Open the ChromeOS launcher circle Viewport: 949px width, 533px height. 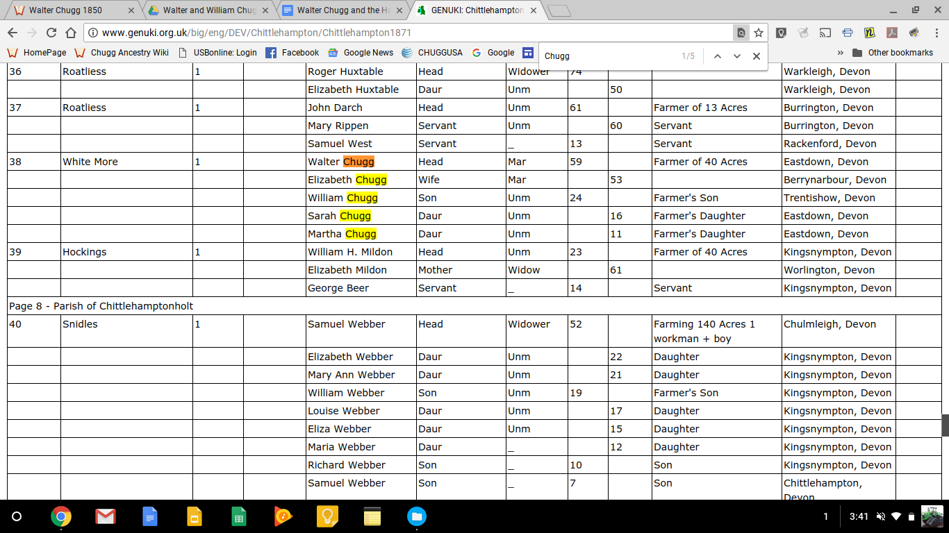tap(17, 516)
